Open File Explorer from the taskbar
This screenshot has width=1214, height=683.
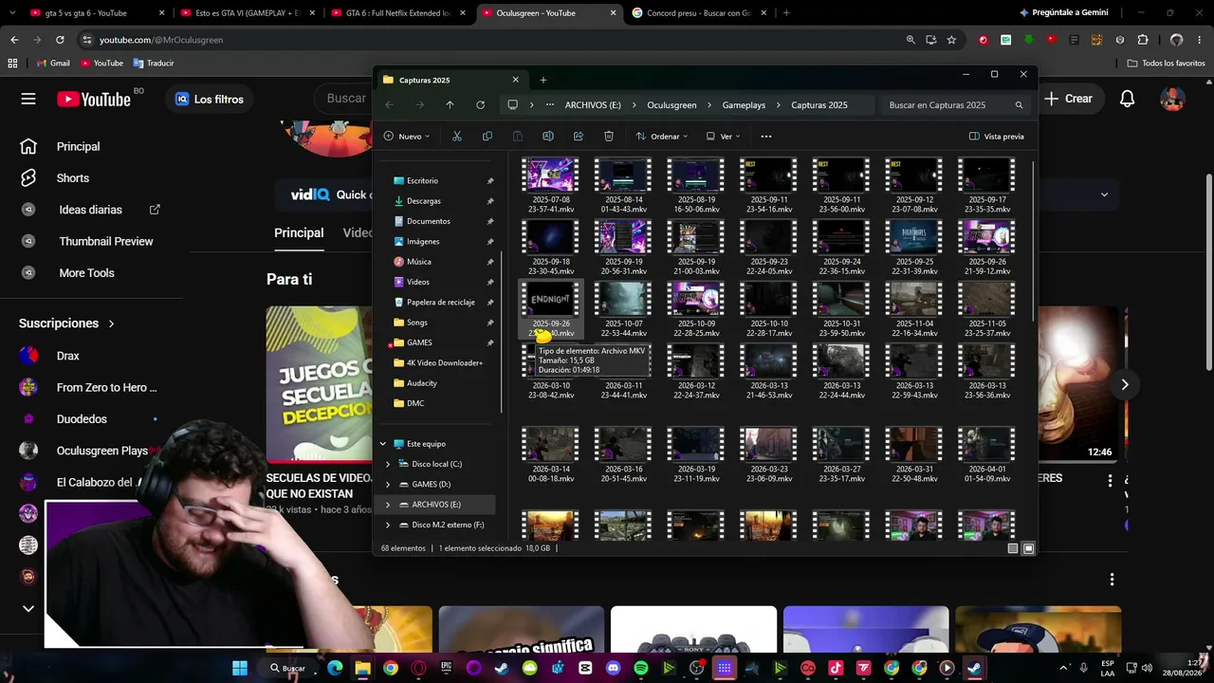coord(362,668)
